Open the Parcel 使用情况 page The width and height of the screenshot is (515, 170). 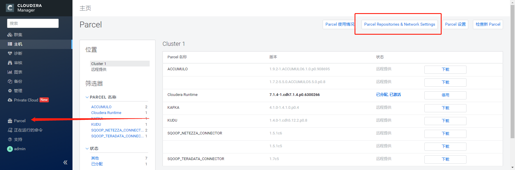[340, 24]
